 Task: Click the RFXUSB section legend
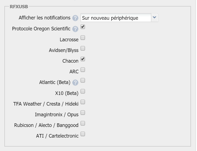tap(19, 7)
